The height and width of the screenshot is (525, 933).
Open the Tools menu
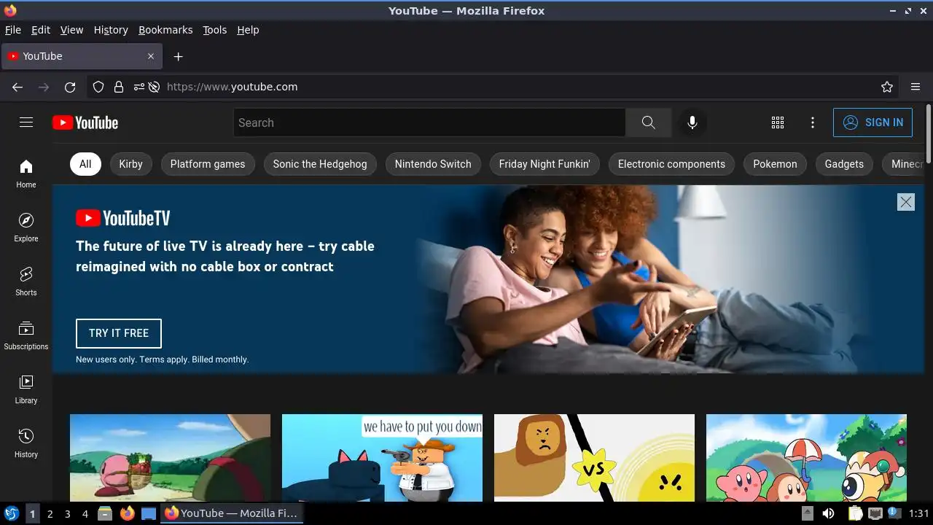click(214, 30)
